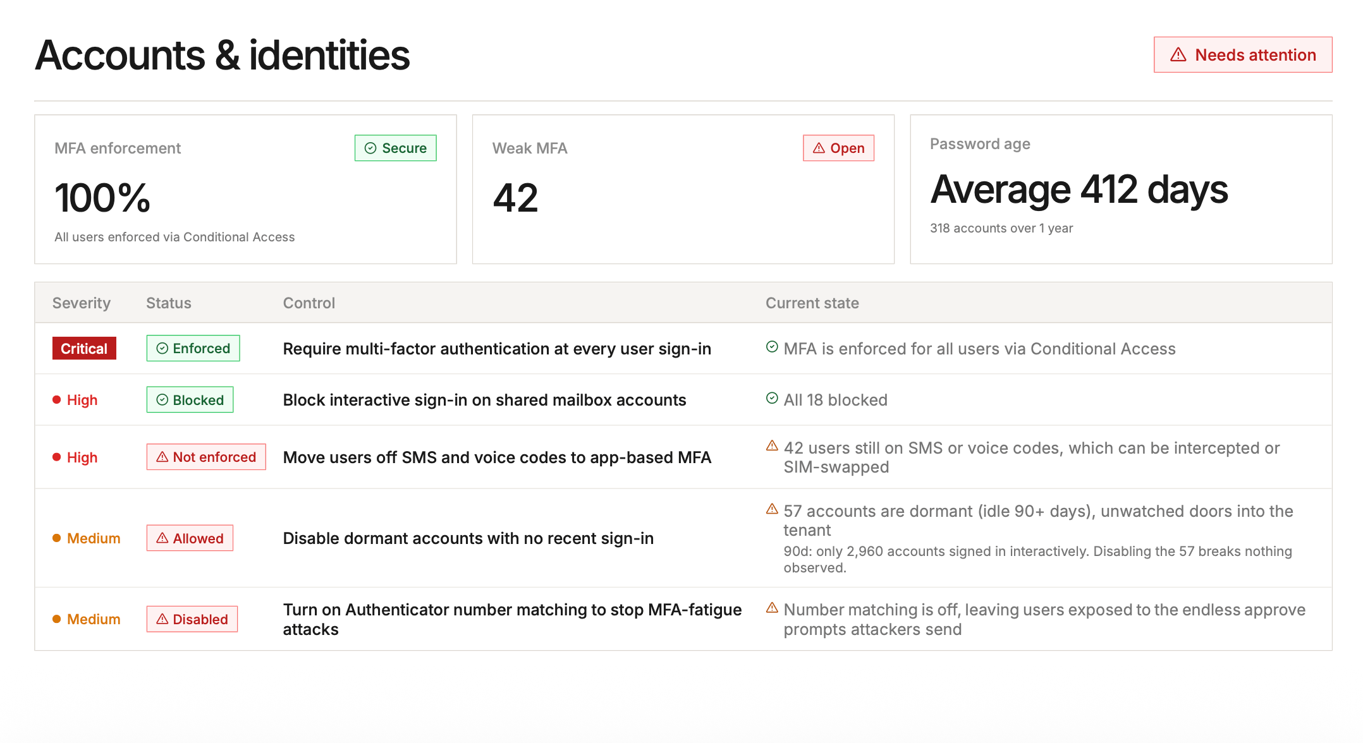Click the red dot beside High in SMS MFA row
This screenshot has height=743, width=1363.
(x=56, y=457)
